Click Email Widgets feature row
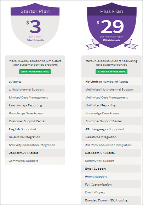The width and height of the screenshot is (143, 205). [x=111, y=192]
